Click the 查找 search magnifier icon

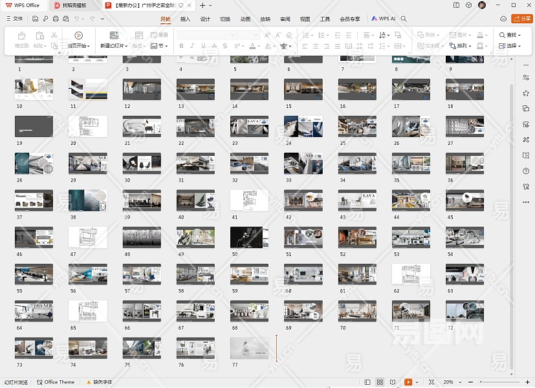(502, 35)
